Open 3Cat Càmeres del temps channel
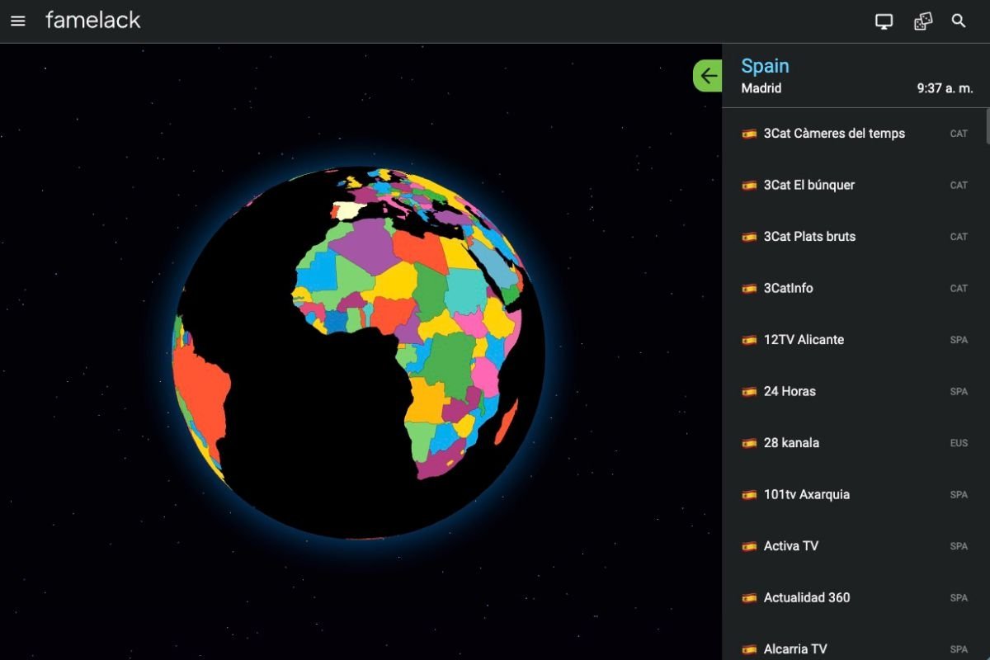The height and width of the screenshot is (660, 990). coord(834,134)
